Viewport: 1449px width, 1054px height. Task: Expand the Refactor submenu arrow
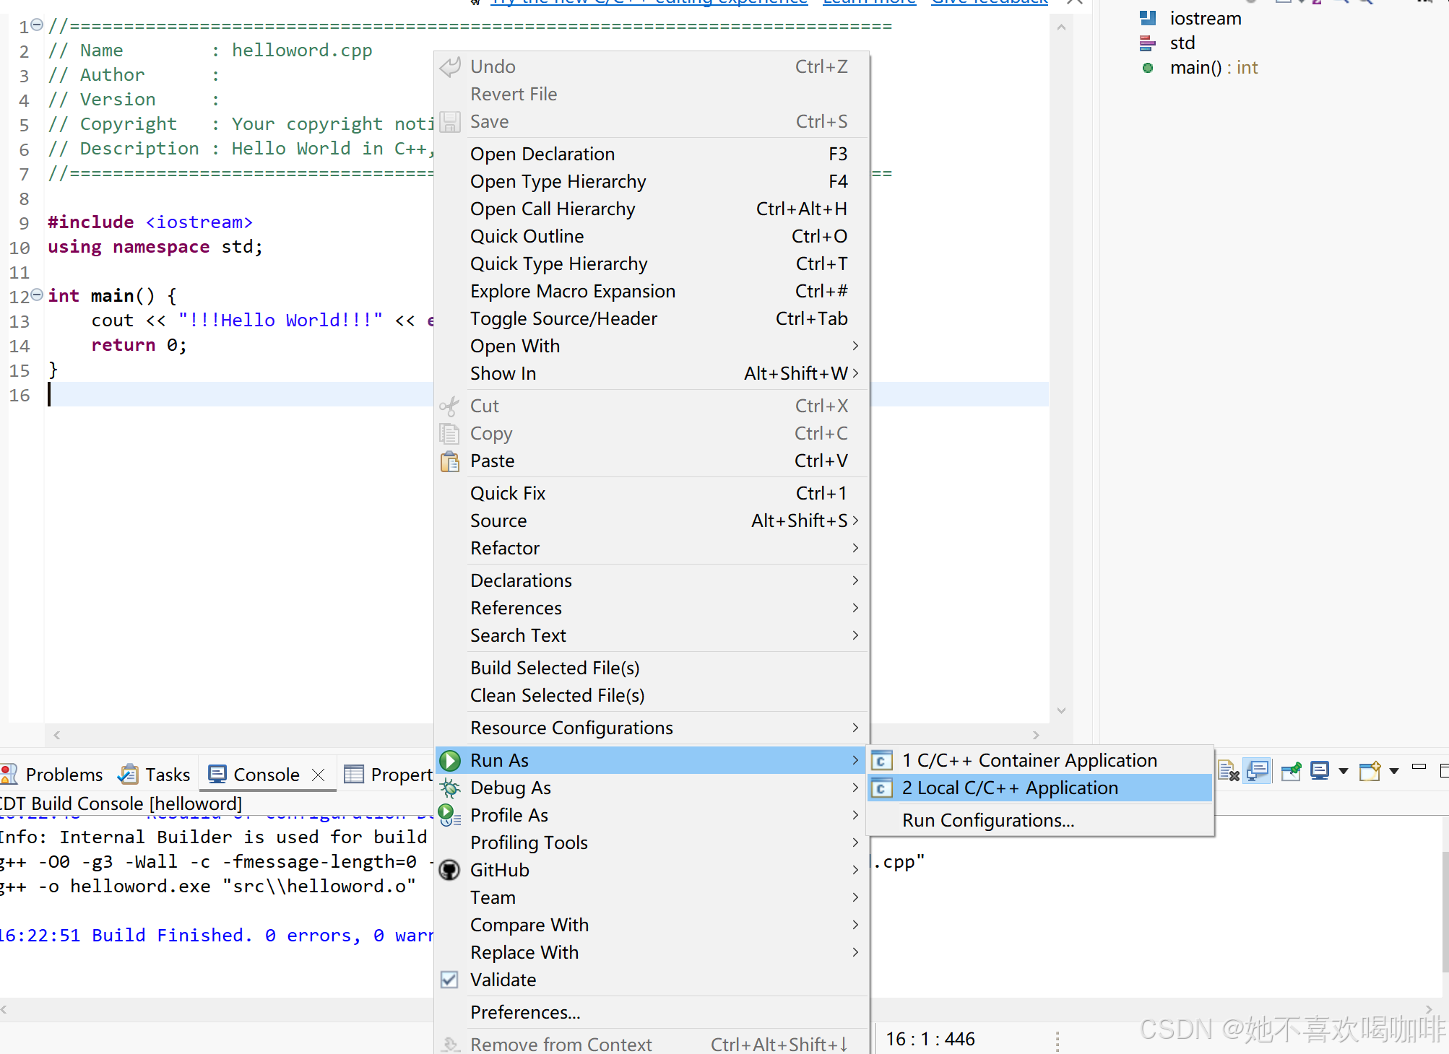point(855,549)
